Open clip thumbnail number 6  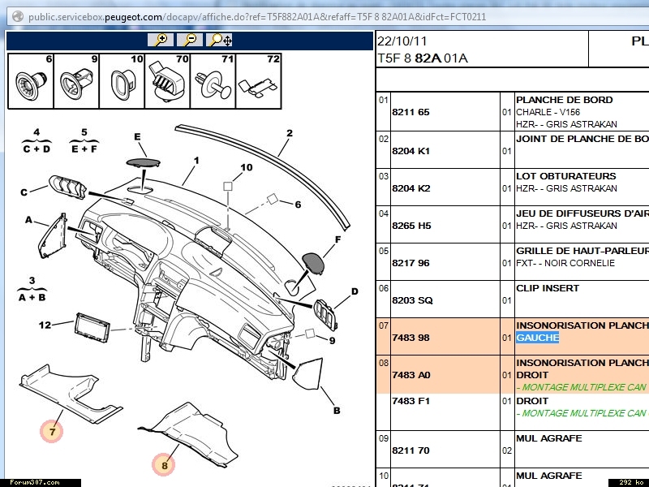tap(31, 81)
